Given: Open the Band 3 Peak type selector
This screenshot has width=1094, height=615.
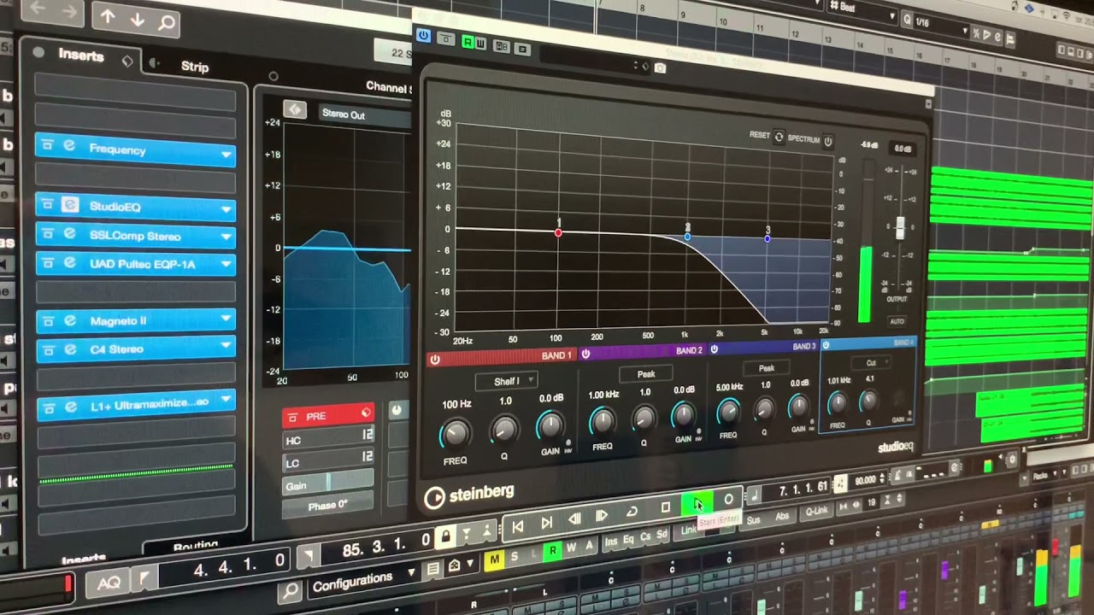Looking at the screenshot, I should click(x=767, y=368).
